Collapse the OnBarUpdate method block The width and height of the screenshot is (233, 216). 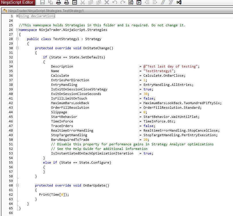pyautogui.click(x=18, y=185)
